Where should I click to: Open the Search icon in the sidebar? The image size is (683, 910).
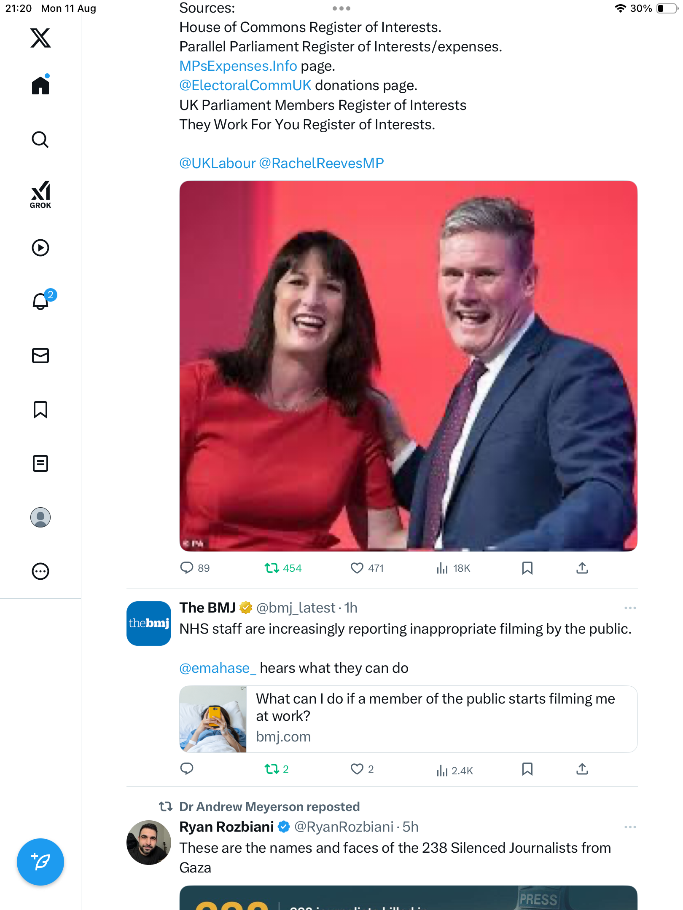click(x=40, y=139)
